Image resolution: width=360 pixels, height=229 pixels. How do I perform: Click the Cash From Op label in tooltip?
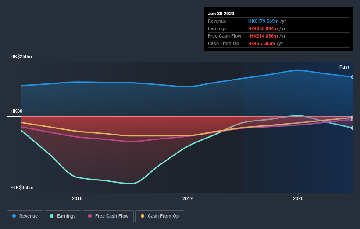pos(223,43)
